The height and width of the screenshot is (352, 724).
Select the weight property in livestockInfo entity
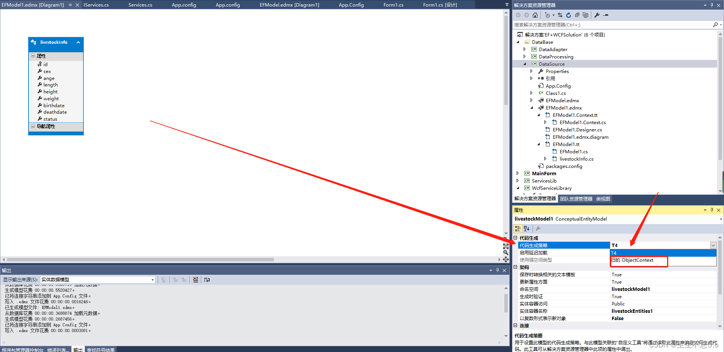coord(51,99)
